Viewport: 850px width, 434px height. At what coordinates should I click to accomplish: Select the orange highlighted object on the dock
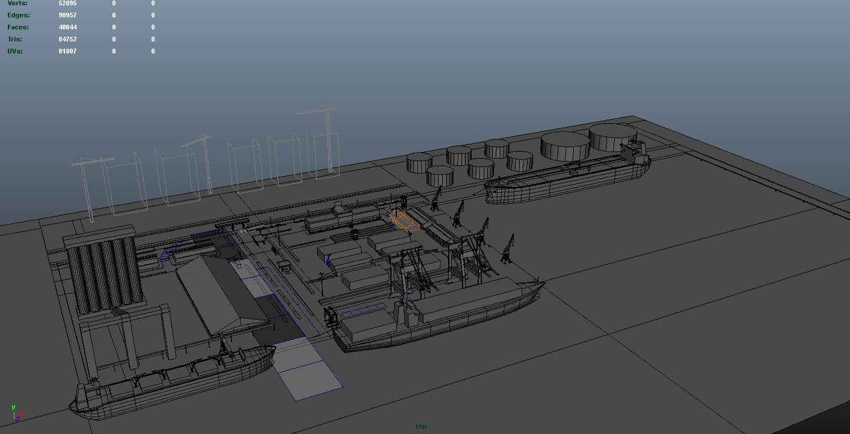(404, 220)
